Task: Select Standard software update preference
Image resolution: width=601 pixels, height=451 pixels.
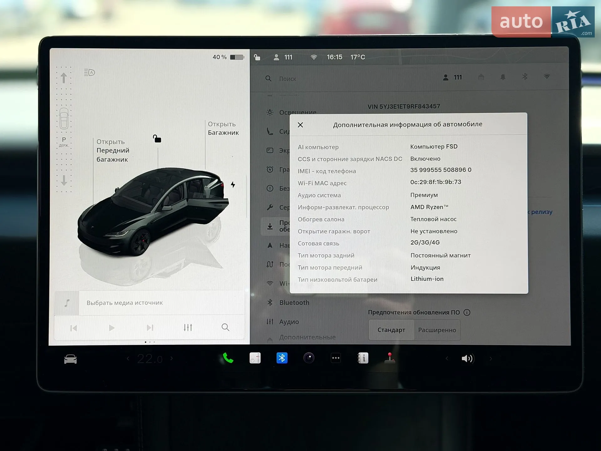Action: (391, 330)
